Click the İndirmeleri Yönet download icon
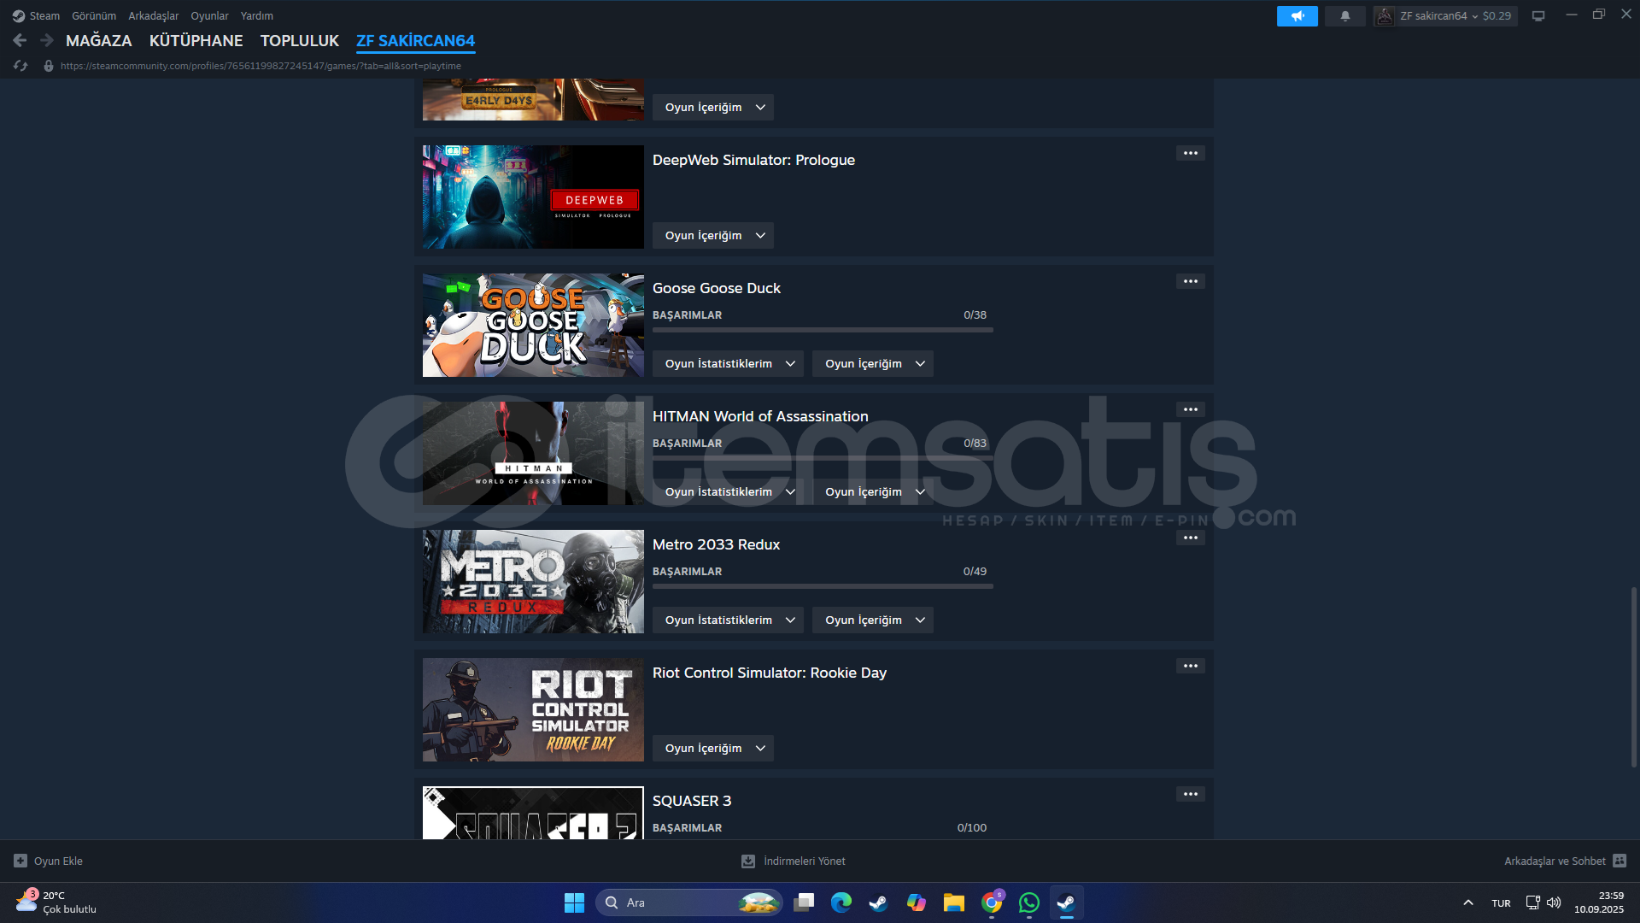 tap(748, 861)
